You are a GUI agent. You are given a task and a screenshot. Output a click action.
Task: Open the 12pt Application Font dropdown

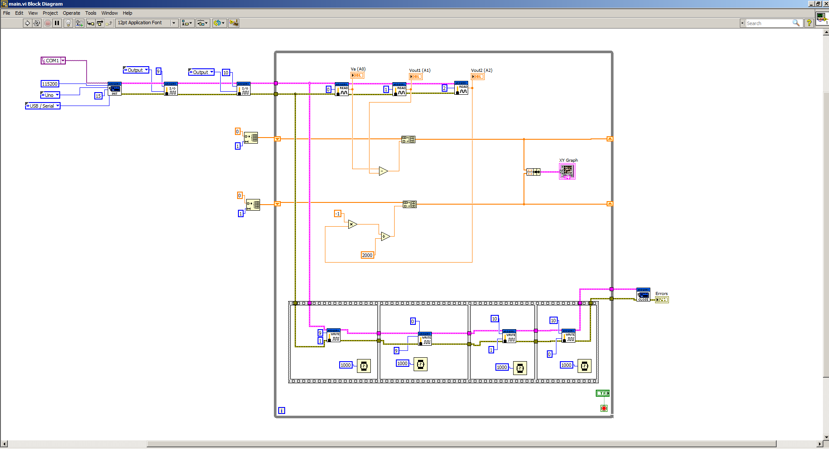click(147, 23)
